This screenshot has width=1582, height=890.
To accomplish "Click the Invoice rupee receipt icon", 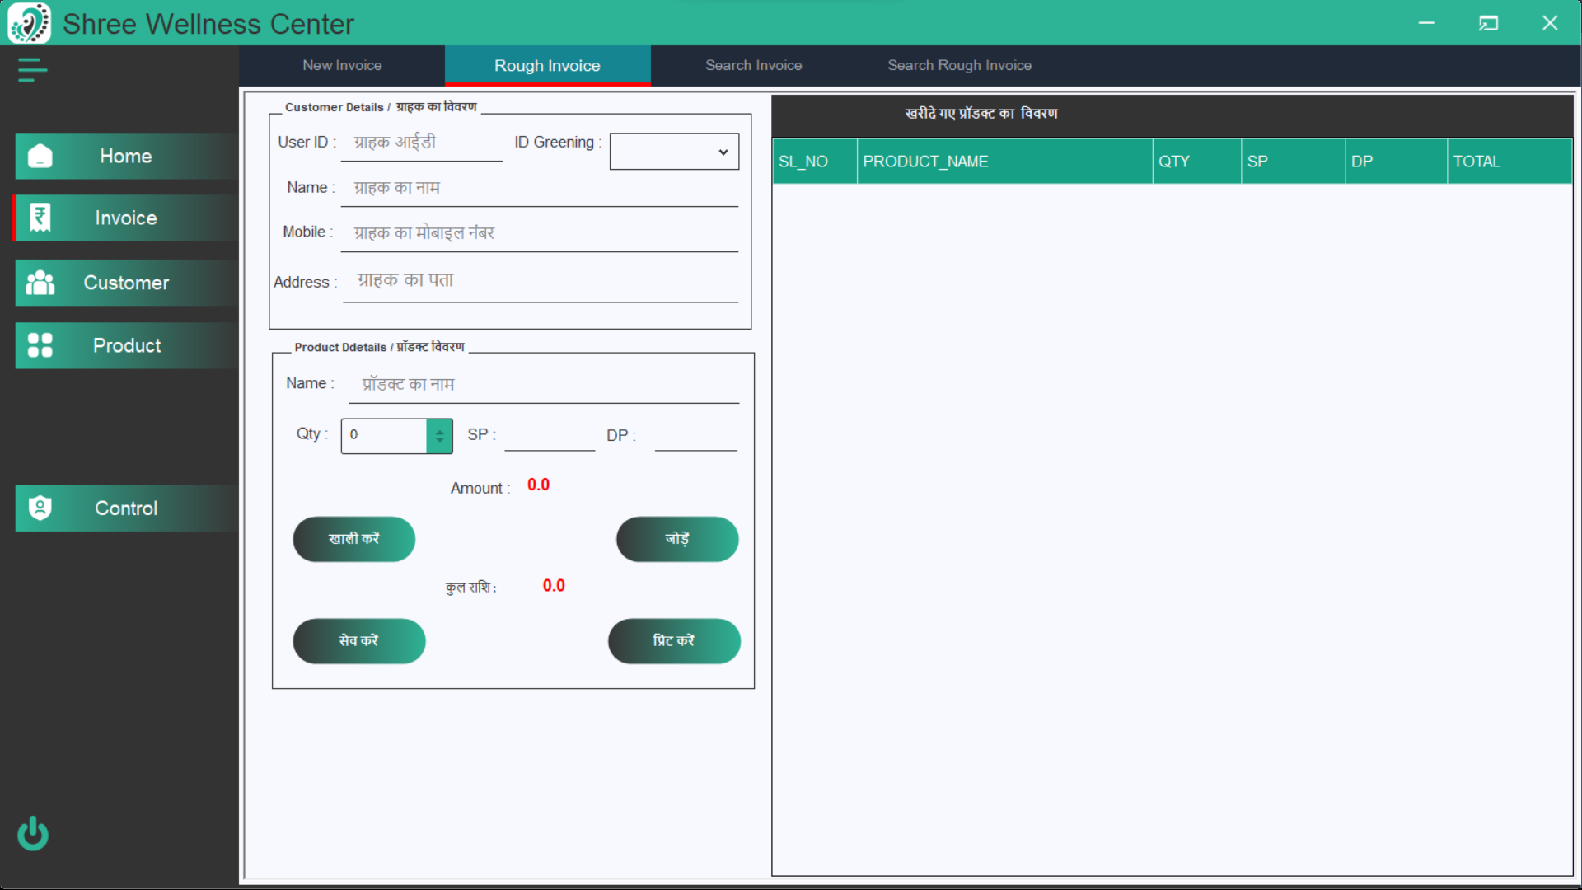I will [x=40, y=218].
